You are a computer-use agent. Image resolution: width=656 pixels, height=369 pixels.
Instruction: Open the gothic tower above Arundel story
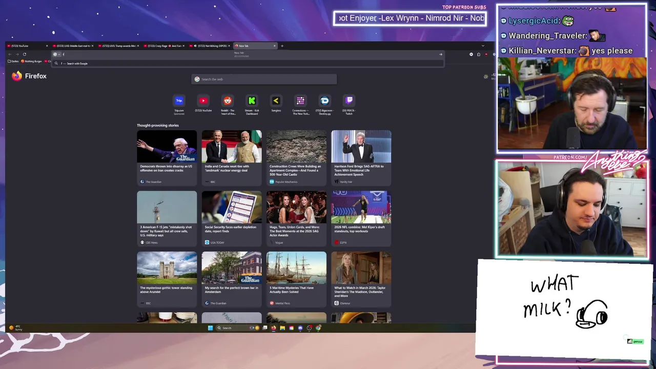167,279
